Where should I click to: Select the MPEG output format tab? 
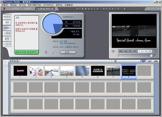pyautogui.click(x=7, y=28)
